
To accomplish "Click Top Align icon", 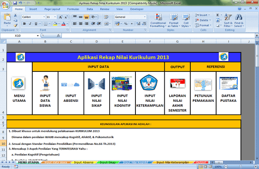I will tap(75, 17).
